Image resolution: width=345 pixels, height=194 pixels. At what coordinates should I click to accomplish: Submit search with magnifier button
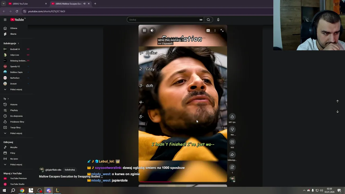click(208, 20)
